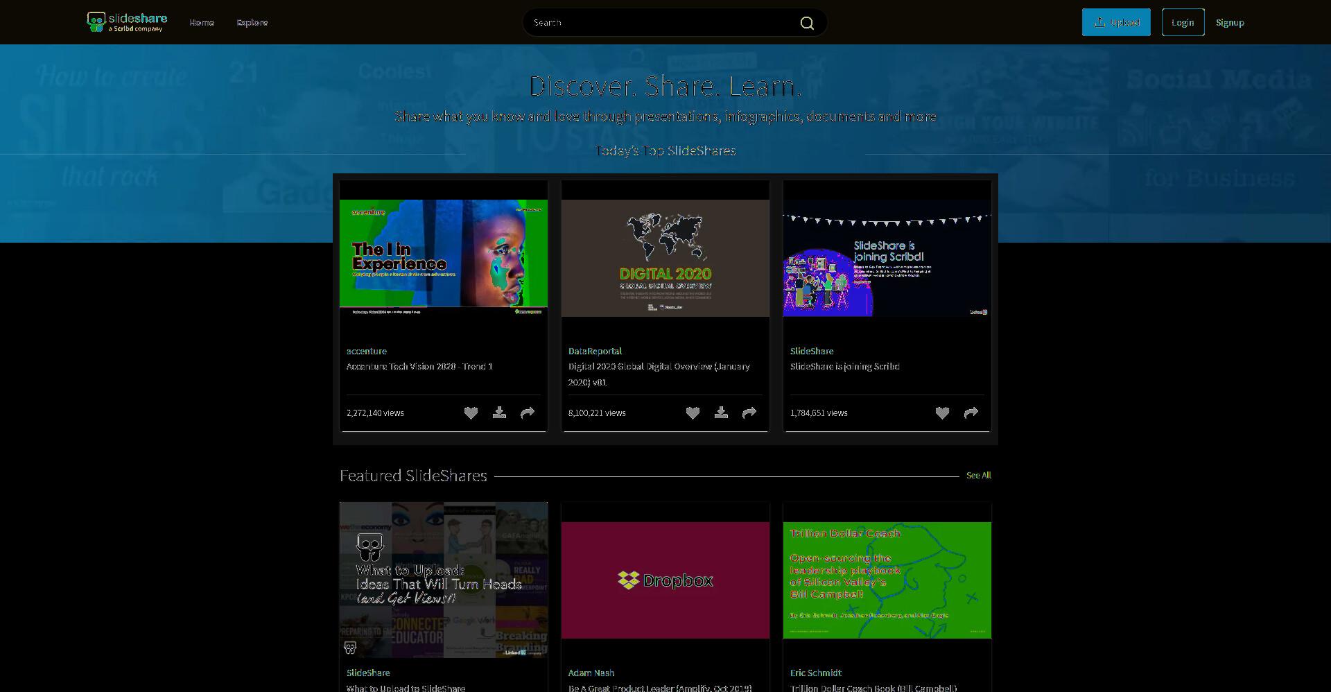Open The I in Experience thumbnail

(x=444, y=258)
